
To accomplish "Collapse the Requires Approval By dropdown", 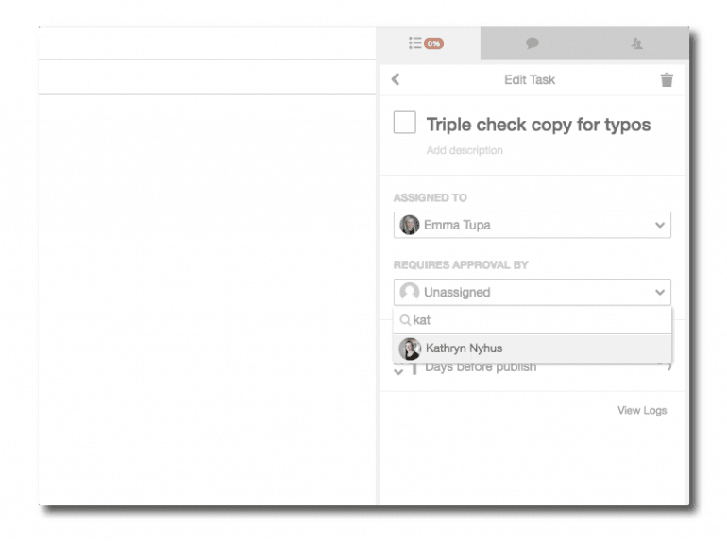I will pos(532,293).
